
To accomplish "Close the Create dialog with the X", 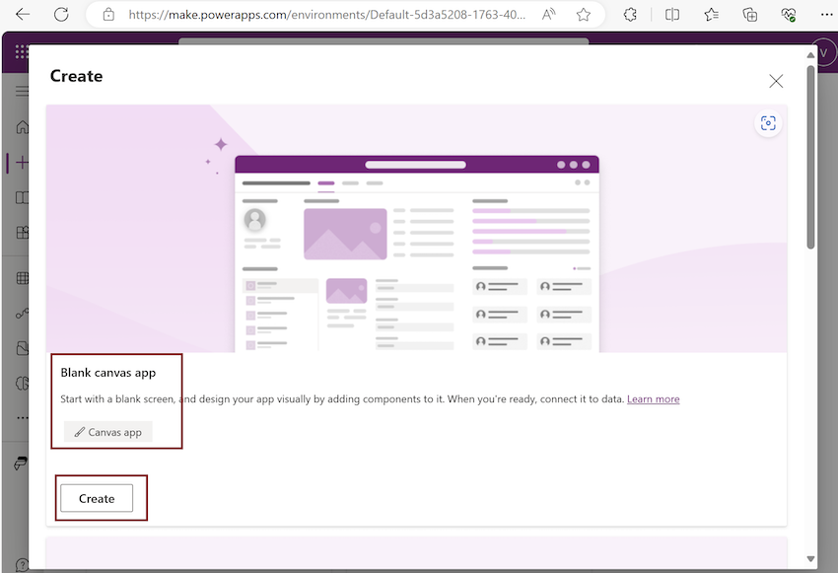I will pyautogui.click(x=776, y=81).
